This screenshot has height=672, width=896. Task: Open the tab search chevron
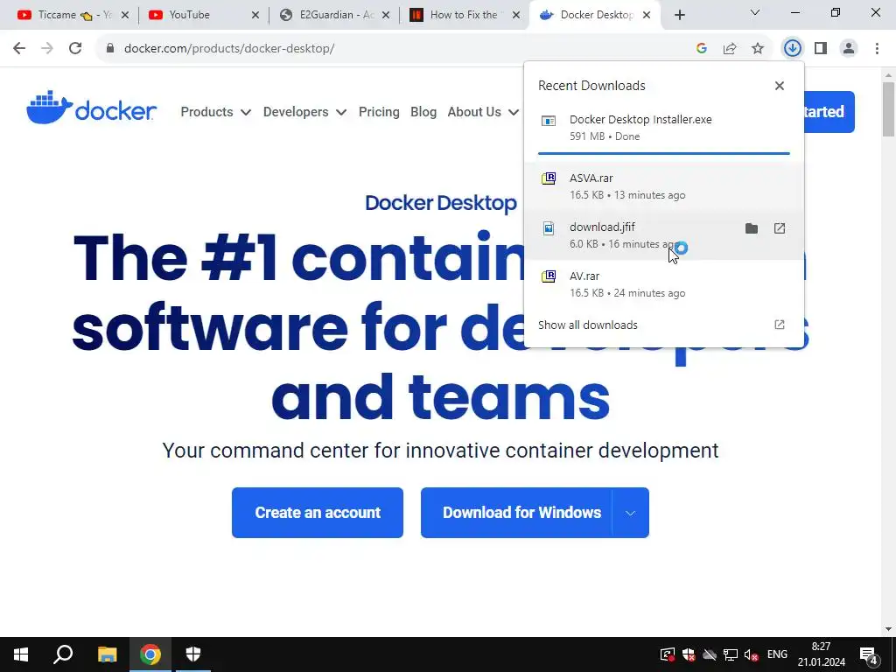click(x=755, y=12)
